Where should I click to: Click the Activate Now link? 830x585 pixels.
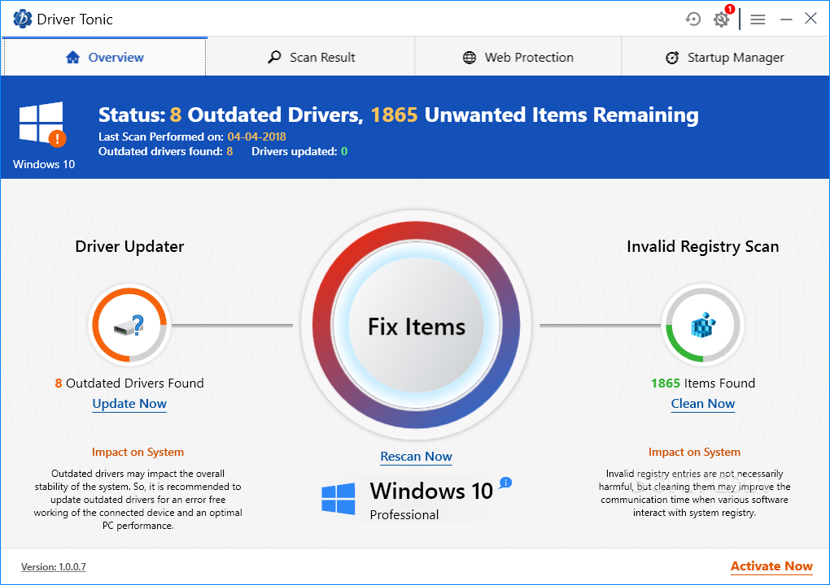tap(771, 566)
